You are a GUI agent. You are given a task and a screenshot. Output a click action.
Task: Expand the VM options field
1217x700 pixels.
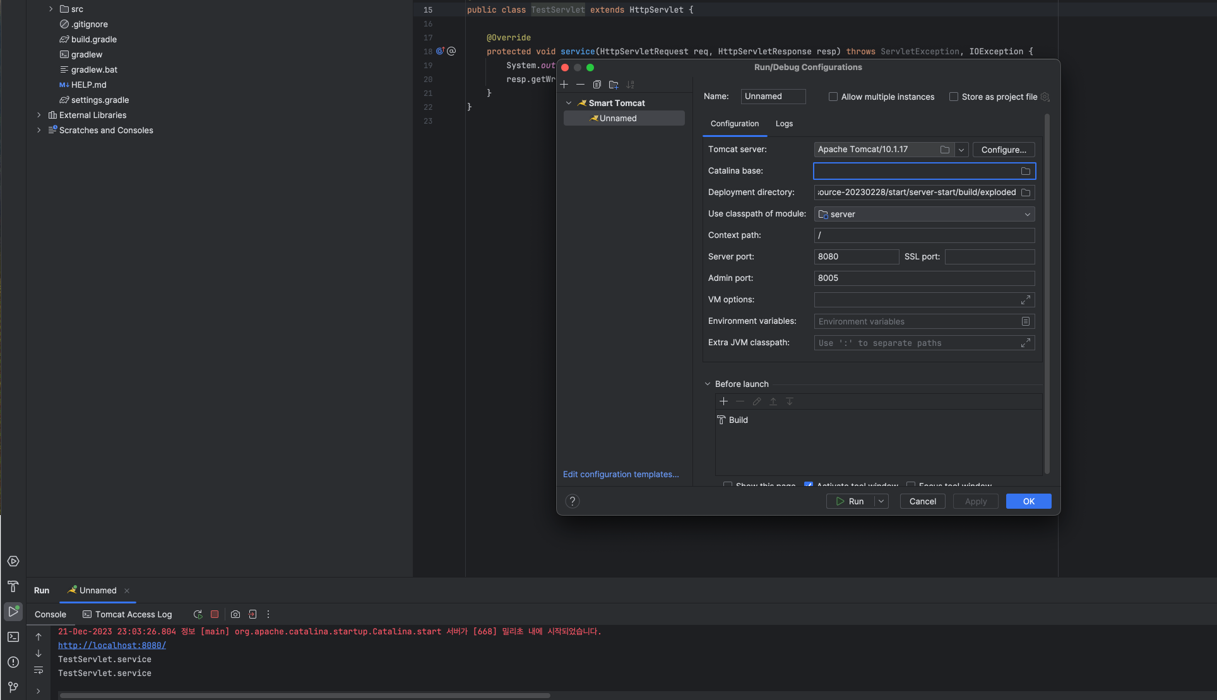(x=1026, y=300)
